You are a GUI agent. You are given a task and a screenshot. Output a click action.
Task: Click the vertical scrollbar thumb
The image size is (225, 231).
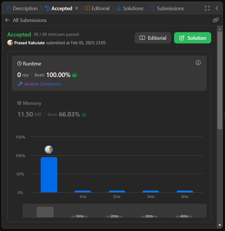point(220,80)
